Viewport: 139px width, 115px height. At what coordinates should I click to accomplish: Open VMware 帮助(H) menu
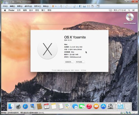46,6
